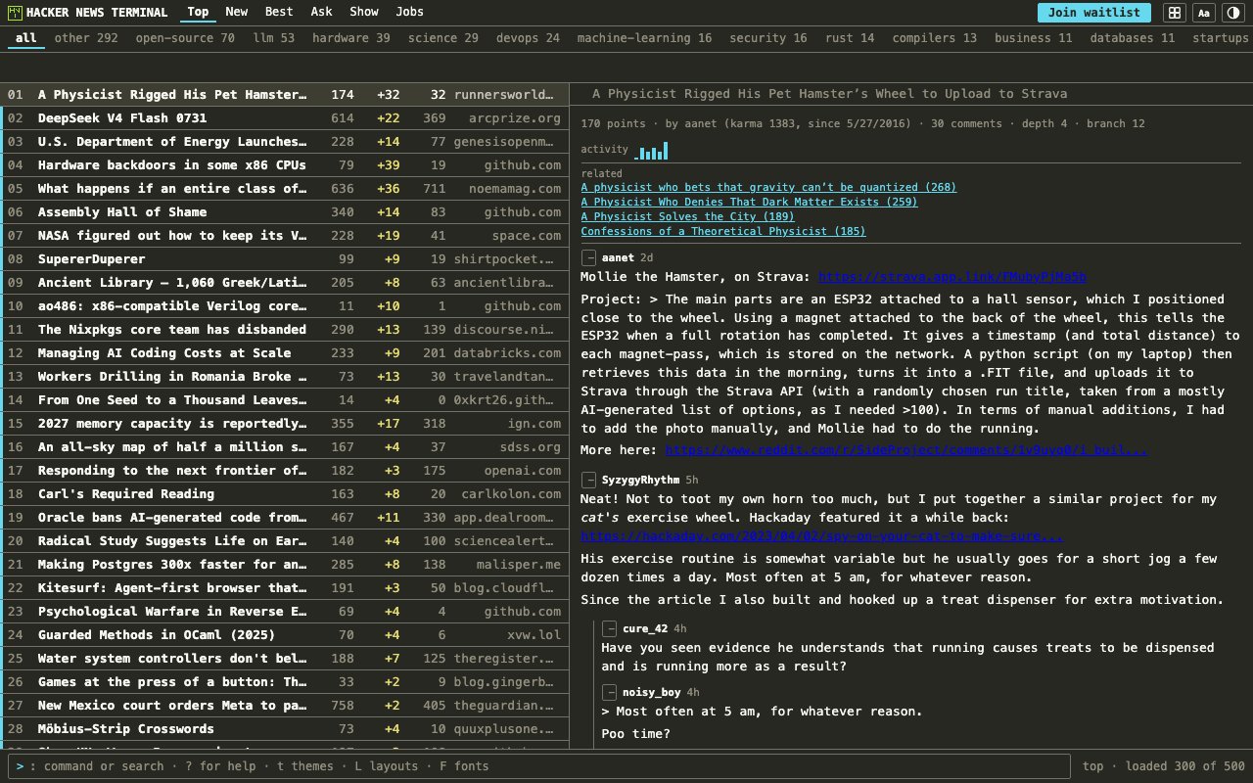Viewport: 1253px width, 783px height.
Task: Open the hackaday.com link in SyzygyRhythm's comment
Action: tap(822, 536)
